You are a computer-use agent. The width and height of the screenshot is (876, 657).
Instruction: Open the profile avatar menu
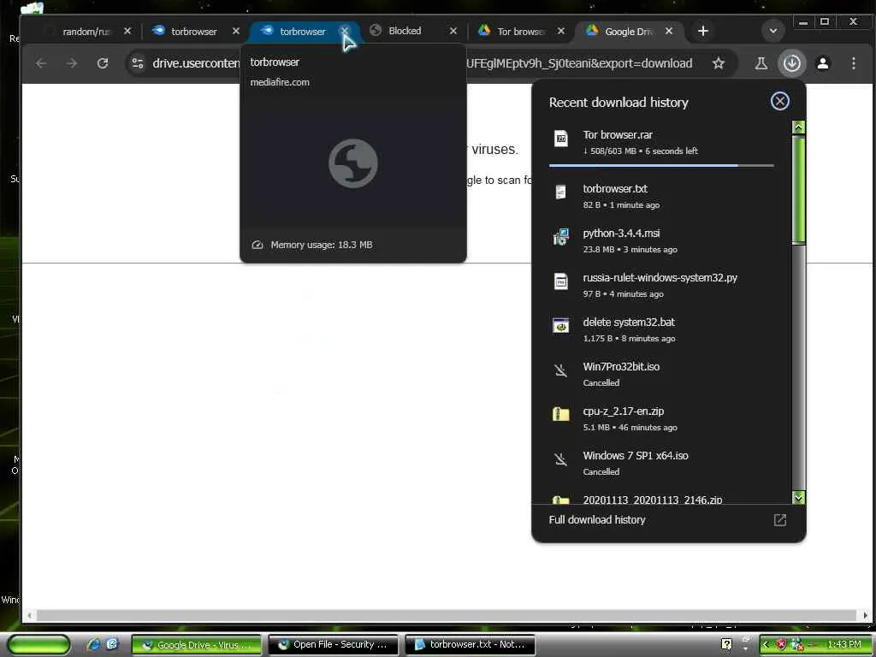tap(822, 63)
